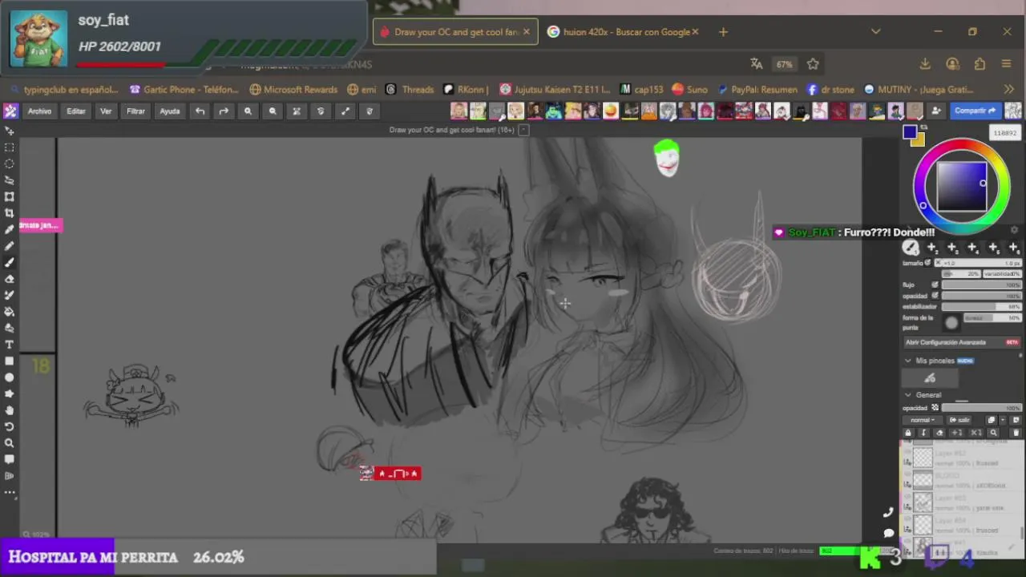
Task: Click the Redo arrow button
Action: (224, 111)
